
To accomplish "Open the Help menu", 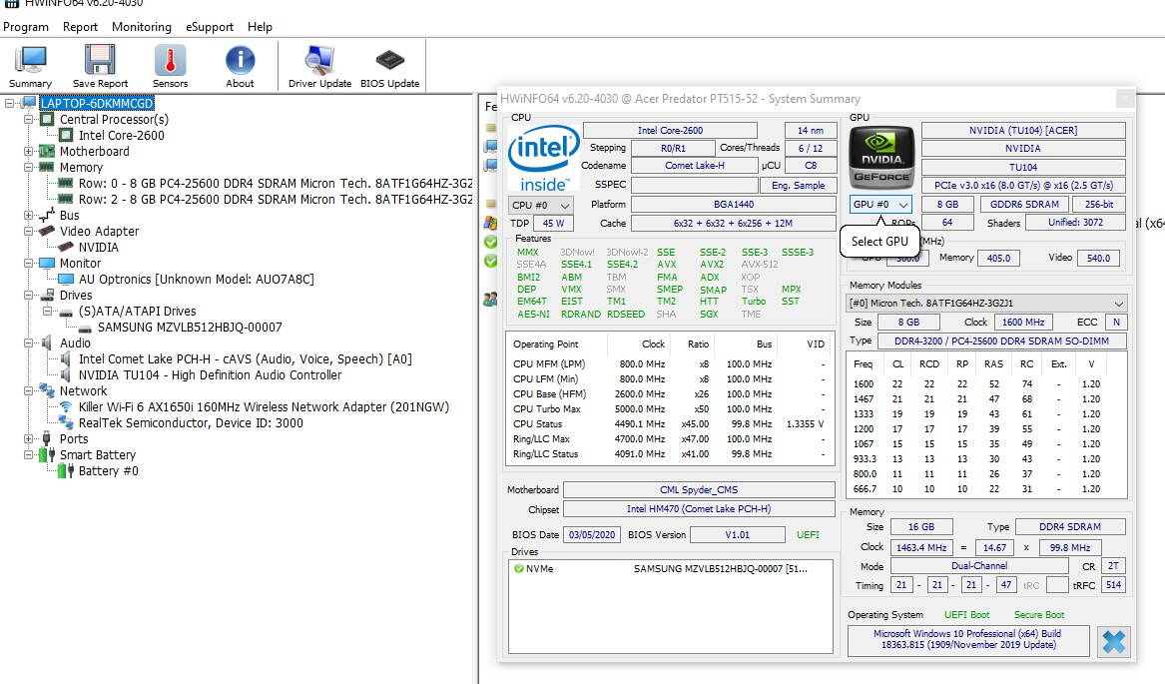I will click(x=260, y=27).
